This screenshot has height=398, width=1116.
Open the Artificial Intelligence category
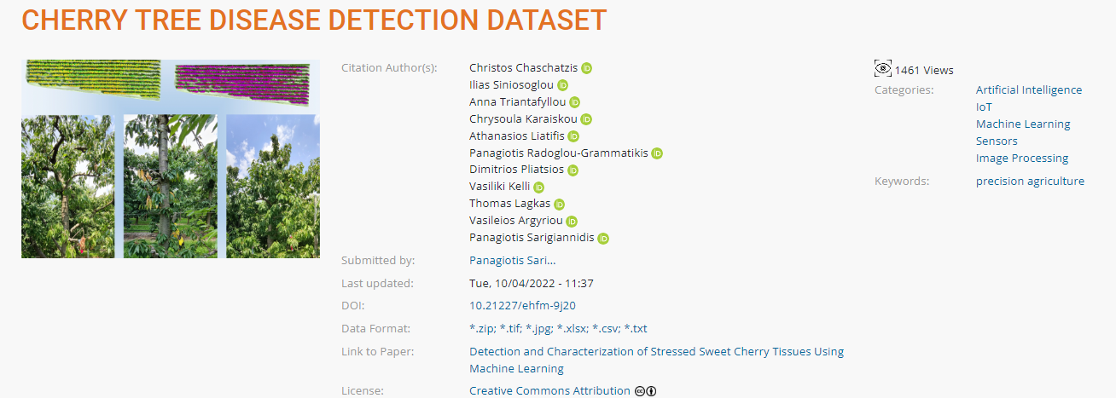(1028, 89)
